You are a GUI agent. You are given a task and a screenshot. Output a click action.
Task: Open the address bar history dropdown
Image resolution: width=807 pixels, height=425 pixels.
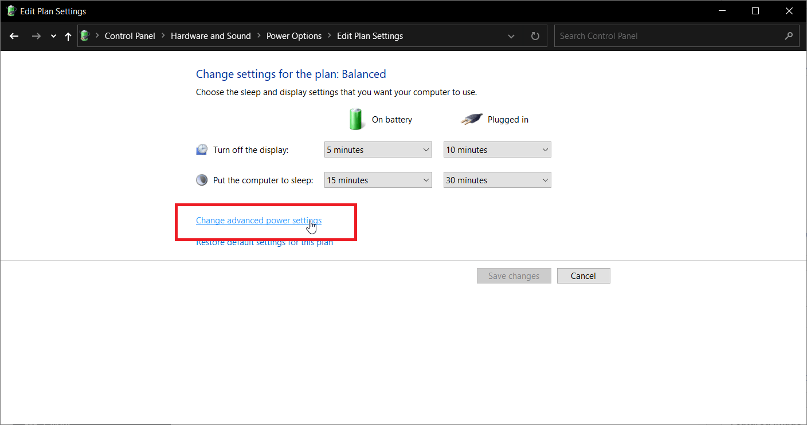[x=511, y=36]
